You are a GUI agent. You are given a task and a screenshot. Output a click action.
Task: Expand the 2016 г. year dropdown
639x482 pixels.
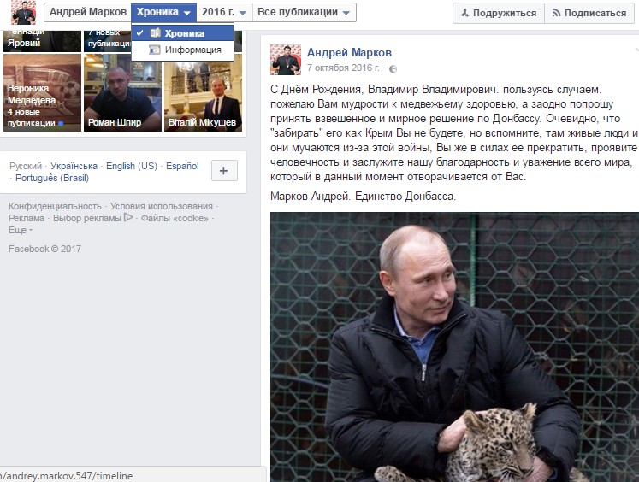point(224,12)
